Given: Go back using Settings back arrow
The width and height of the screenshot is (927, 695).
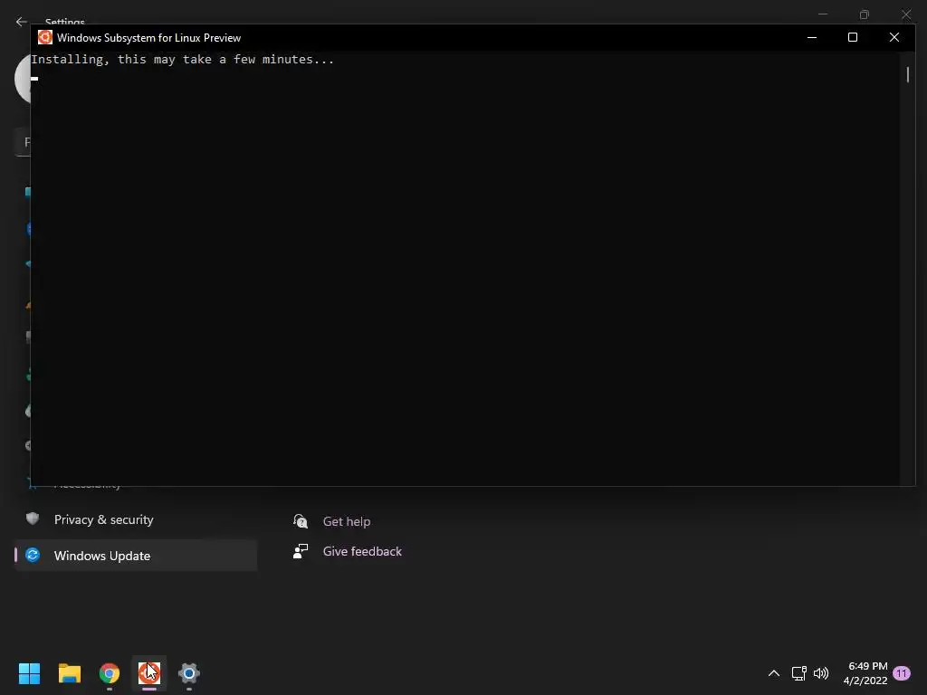Looking at the screenshot, I should 22,22.
